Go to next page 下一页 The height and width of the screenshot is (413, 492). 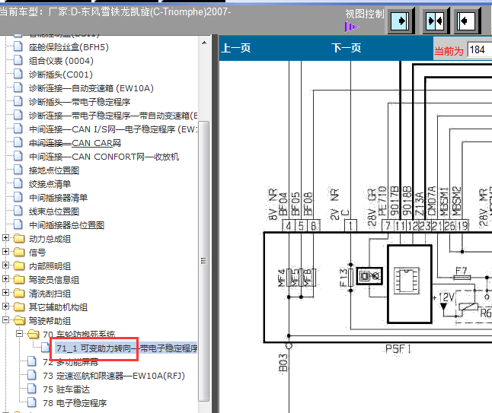pyautogui.click(x=347, y=48)
